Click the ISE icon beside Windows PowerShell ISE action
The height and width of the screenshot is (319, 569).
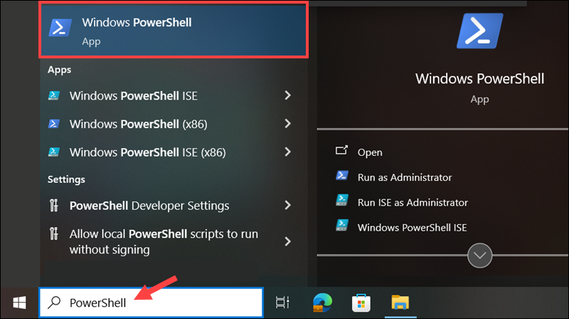(x=342, y=225)
